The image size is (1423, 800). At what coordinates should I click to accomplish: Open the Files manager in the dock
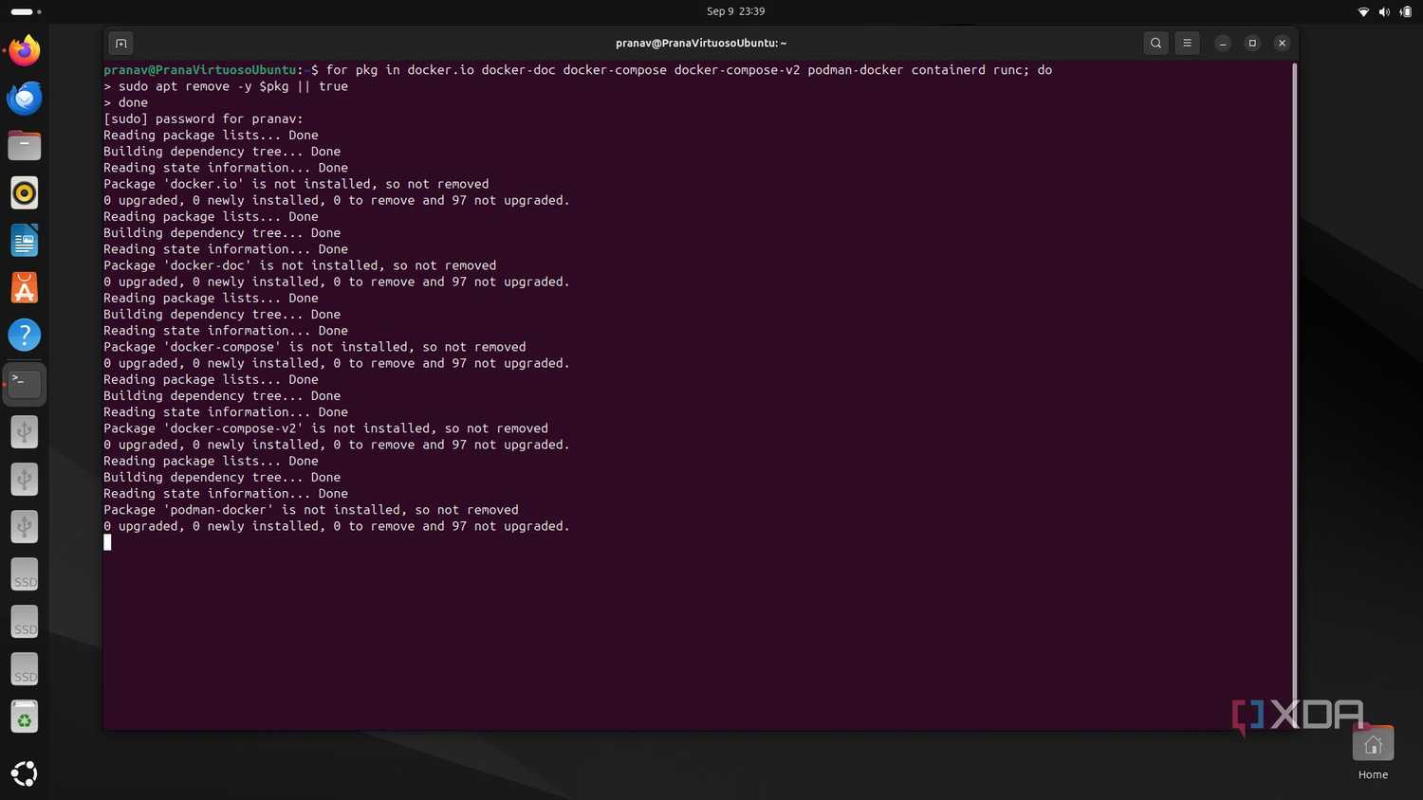25,145
